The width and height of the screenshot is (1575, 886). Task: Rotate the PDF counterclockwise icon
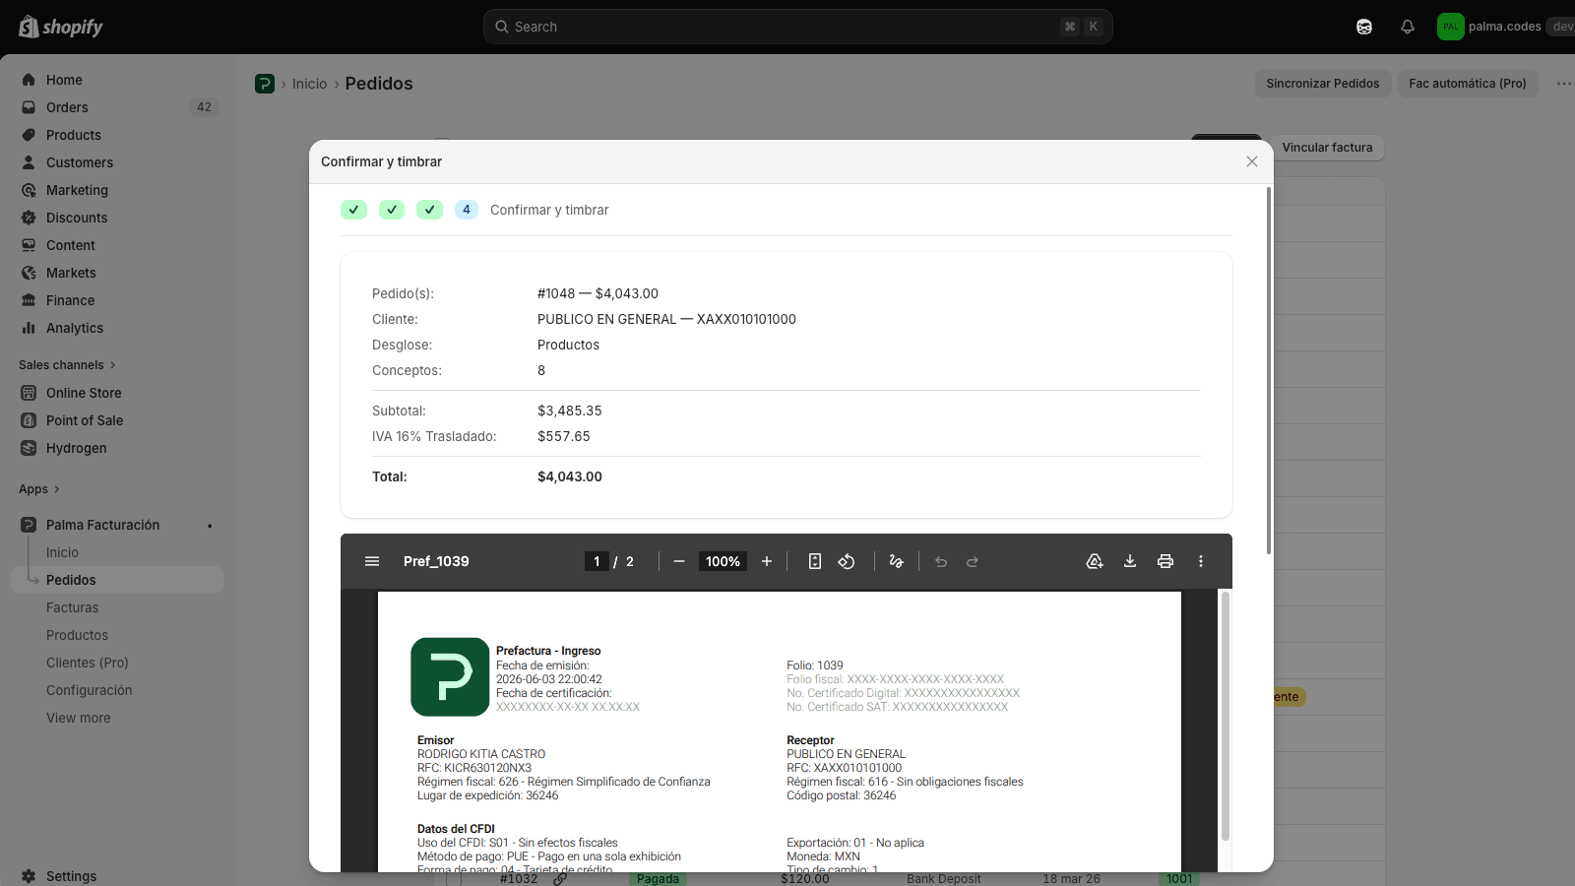(x=847, y=561)
